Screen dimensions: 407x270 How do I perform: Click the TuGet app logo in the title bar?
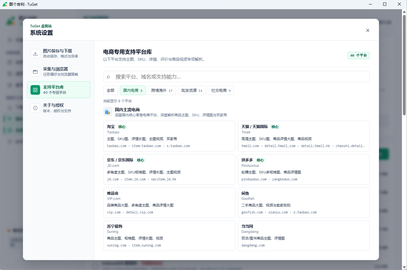point(5,4)
